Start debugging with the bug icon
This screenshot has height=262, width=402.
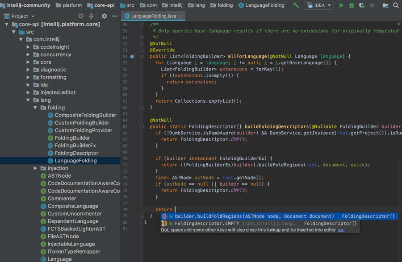click(352, 5)
